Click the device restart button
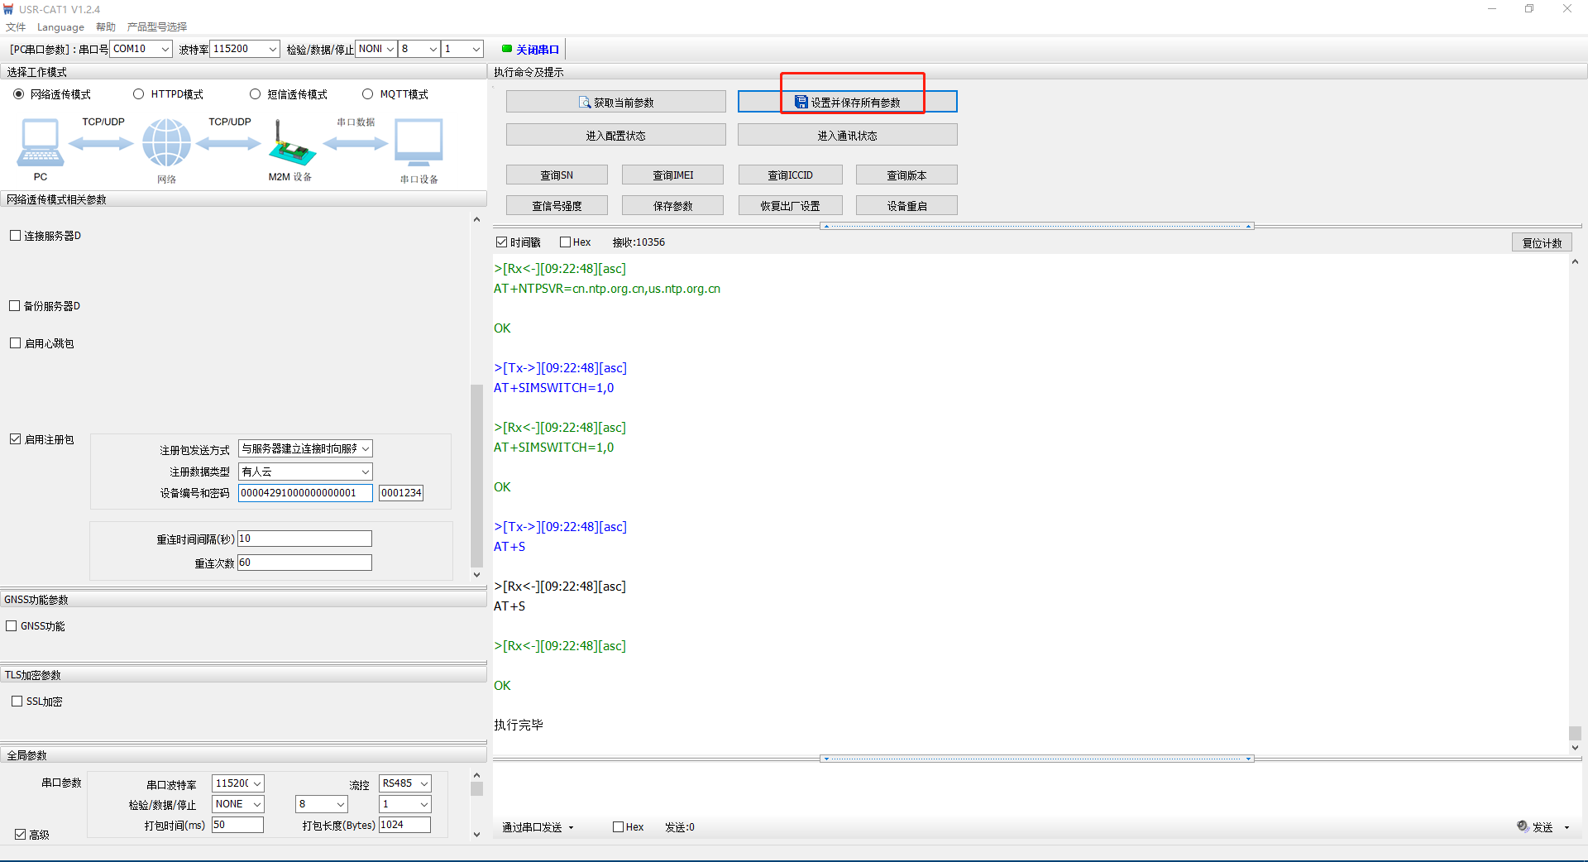This screenshot has height=862, width=1588. 906,206
